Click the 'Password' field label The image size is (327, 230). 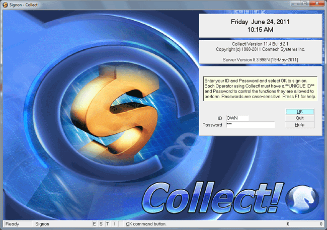coord(212,125)
